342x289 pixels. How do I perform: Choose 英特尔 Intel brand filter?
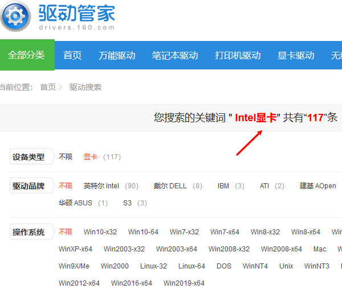click(x=101, y=186)
